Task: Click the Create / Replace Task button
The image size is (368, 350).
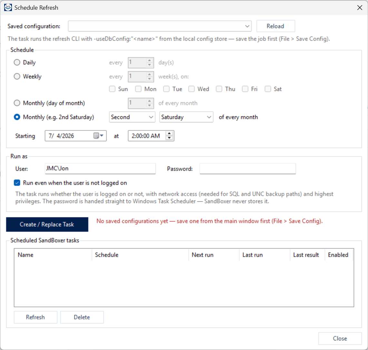Action: point(47,224)
